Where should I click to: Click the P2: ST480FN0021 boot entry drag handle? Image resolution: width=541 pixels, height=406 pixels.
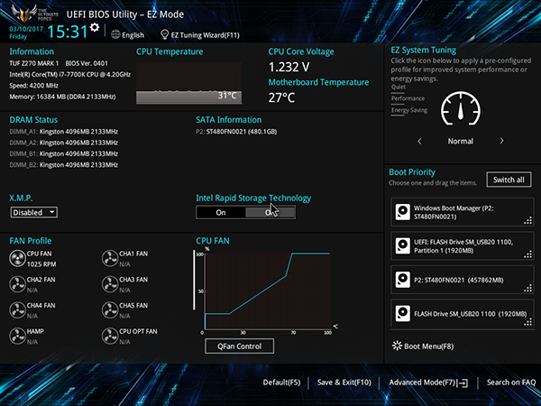click(x=527, y=289)
